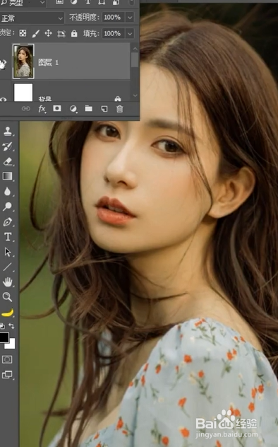Click the link layers chain icon
278x447 pixels.
coord(26,109)
